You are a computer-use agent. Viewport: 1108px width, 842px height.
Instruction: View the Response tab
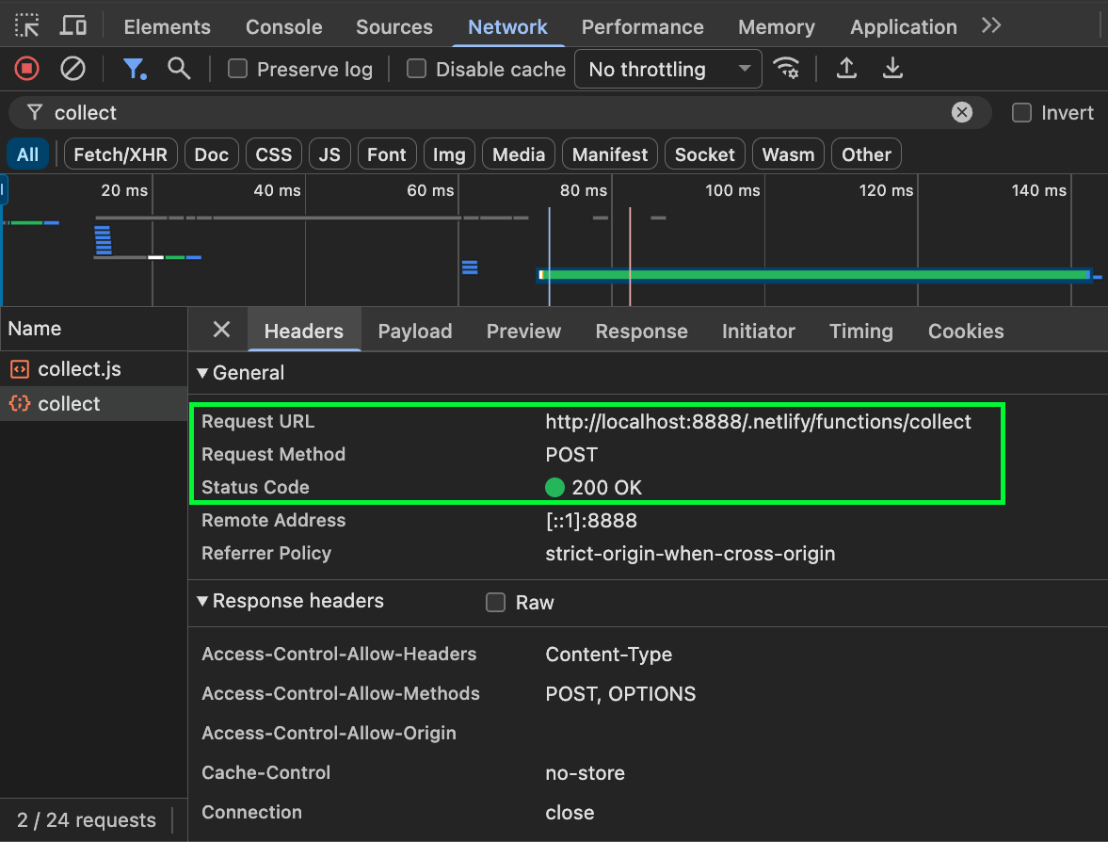(x=642, y=331)
